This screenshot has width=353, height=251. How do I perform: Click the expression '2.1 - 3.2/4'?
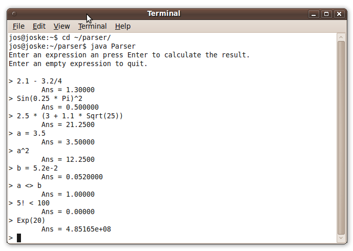[39, 81]
